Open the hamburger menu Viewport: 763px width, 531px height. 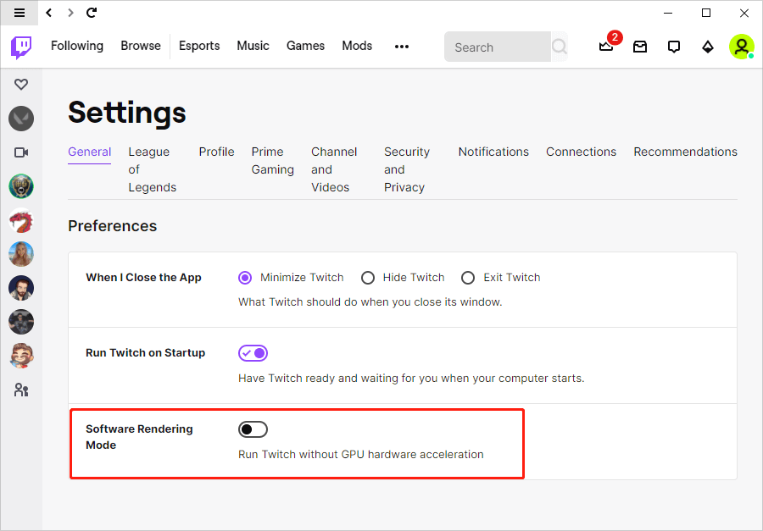19,14
